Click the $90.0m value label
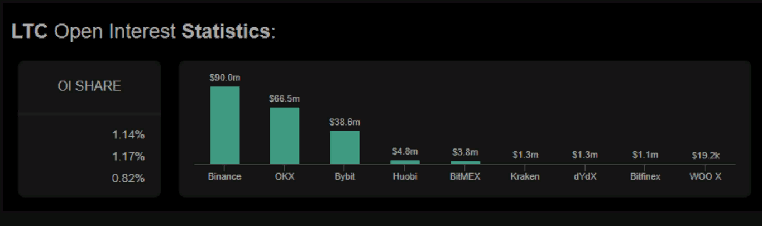The image size is (762, 226). pyautogui.click(x=225, y=78)
